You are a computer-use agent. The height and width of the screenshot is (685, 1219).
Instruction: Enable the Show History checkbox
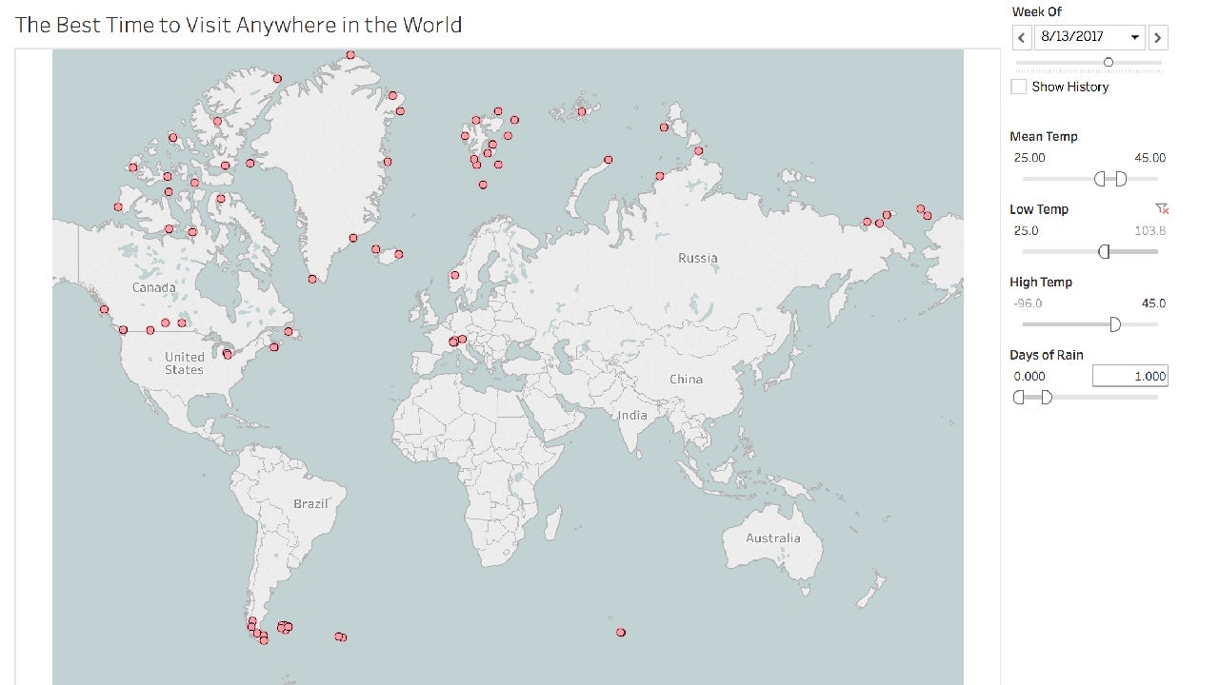1019,87
